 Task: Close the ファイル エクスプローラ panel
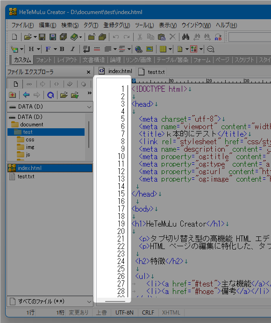[88, 72]
